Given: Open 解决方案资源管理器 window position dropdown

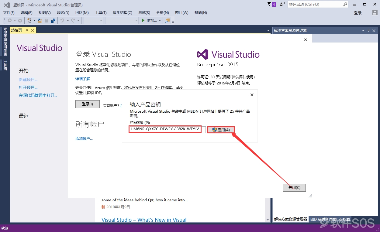Looking at the screenshot, I should coord(363,30).
